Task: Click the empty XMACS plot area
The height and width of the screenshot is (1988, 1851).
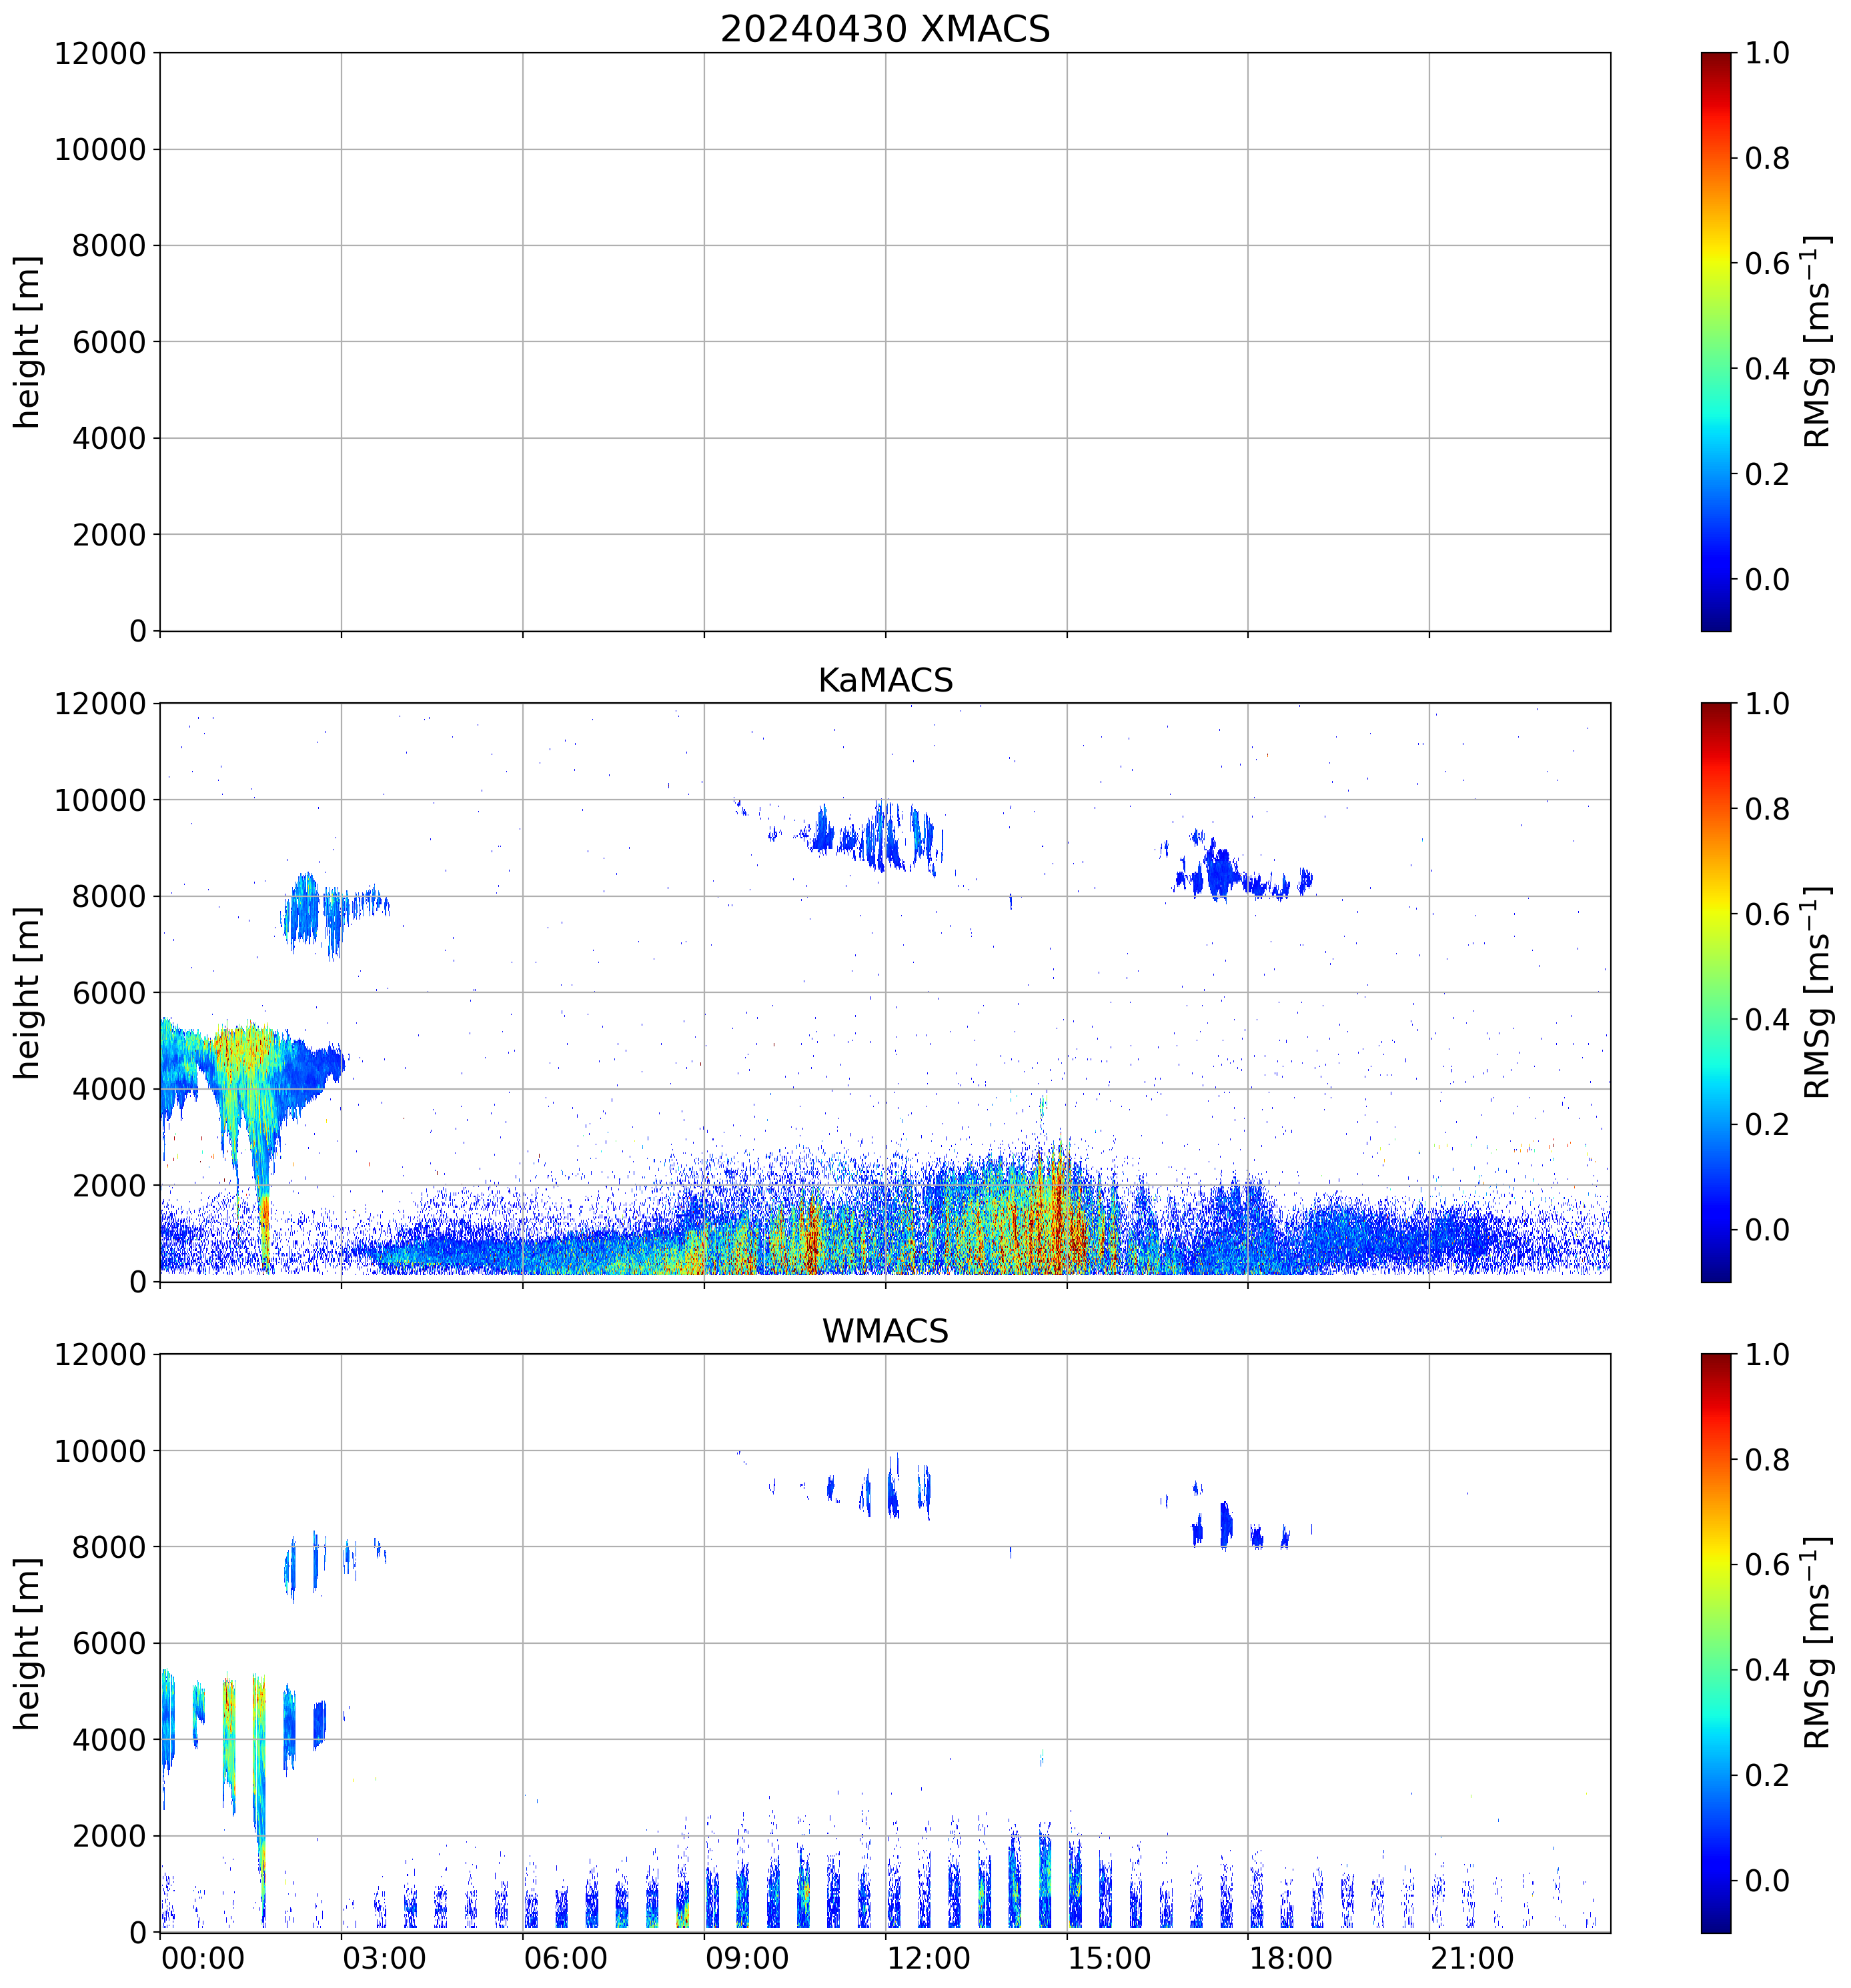Action: click(x=884, y=341)
